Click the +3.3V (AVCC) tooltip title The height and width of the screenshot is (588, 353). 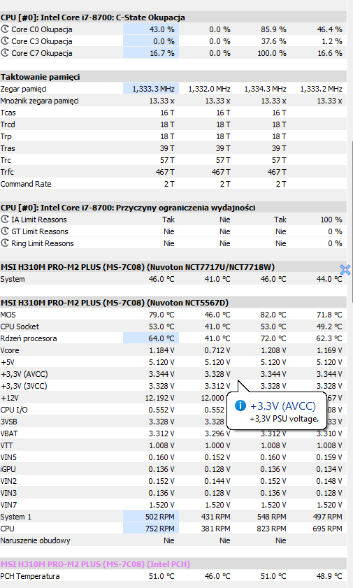pyautogui.click(x=283, y=406)
